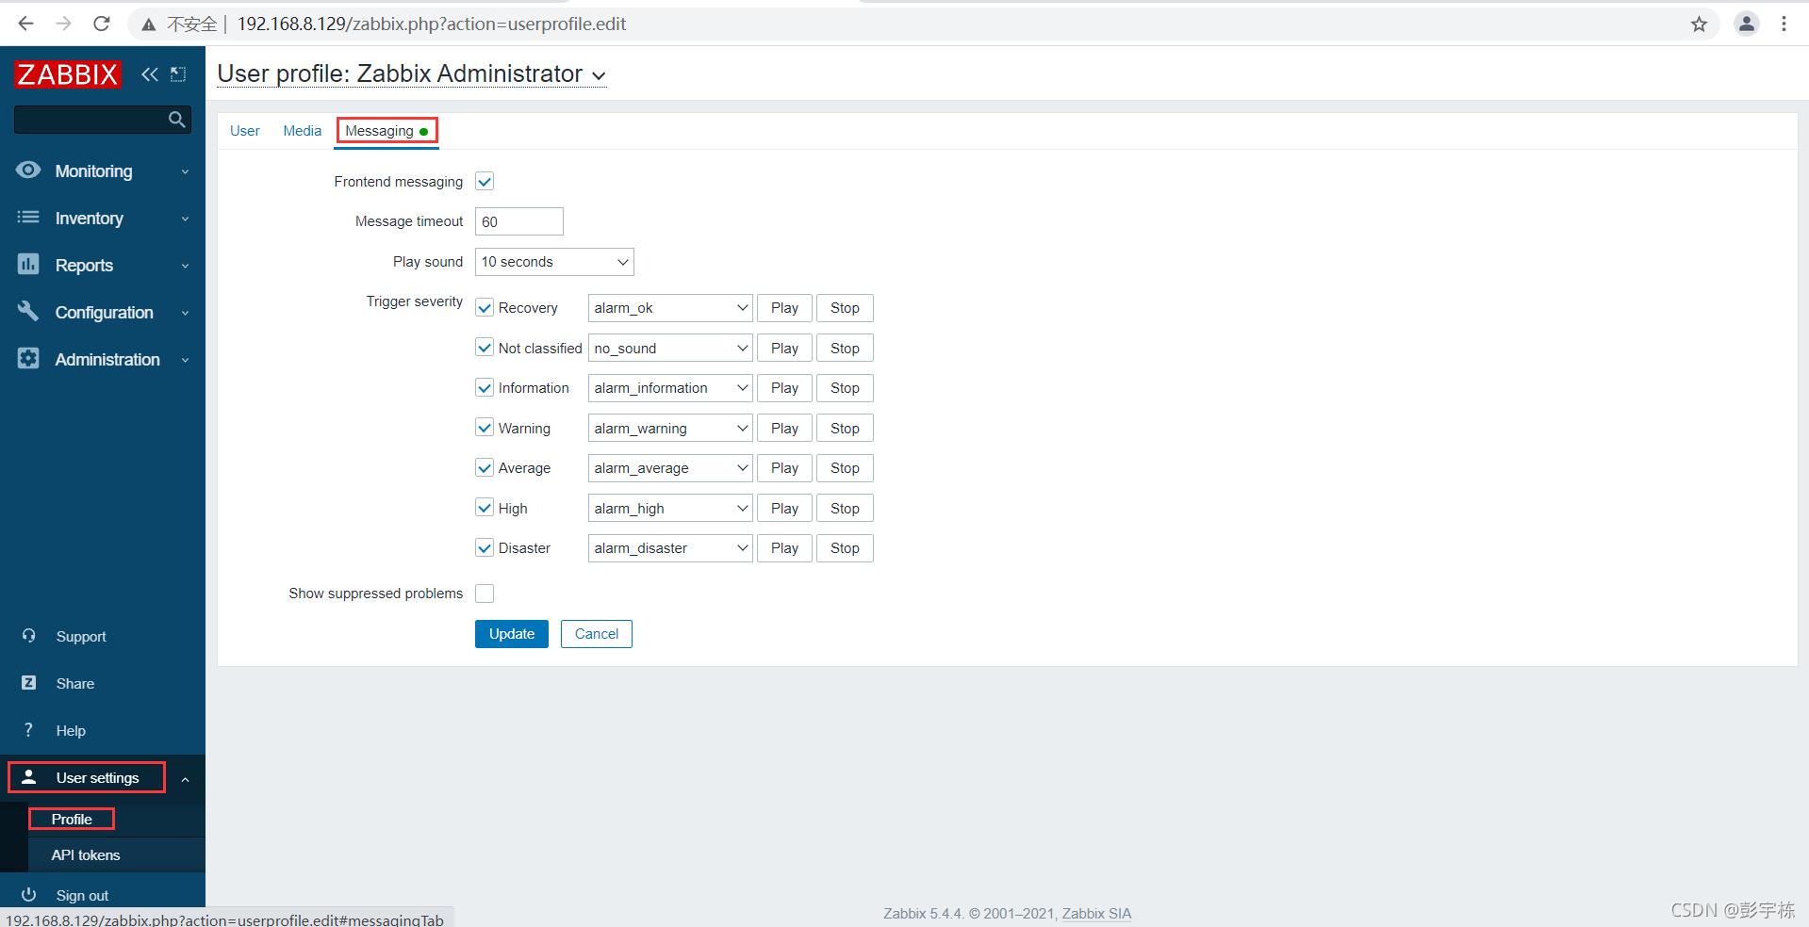The width and height of the screenshot is (1809, 927).
Task: Click the Update button
Action: click(x=512, y=634)
